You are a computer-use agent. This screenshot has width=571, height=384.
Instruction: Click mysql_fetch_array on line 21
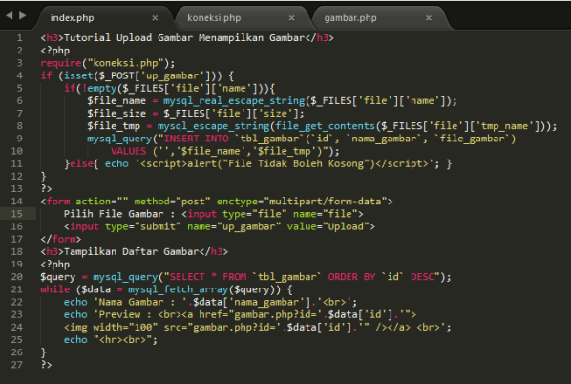[179, 289]
